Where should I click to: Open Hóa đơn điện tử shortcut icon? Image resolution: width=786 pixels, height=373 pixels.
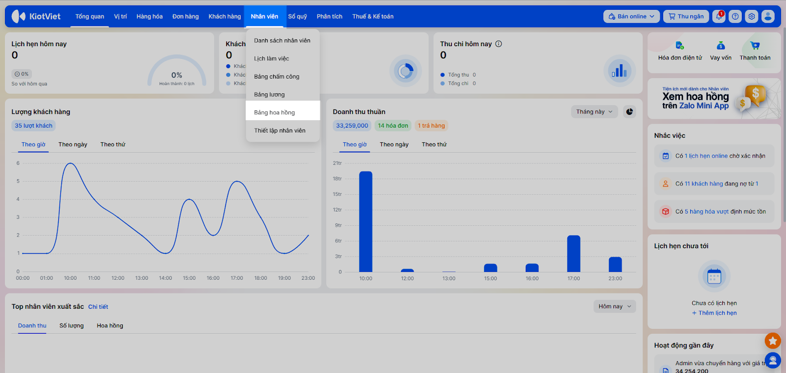pyautogui.click(x=679, y=46)
